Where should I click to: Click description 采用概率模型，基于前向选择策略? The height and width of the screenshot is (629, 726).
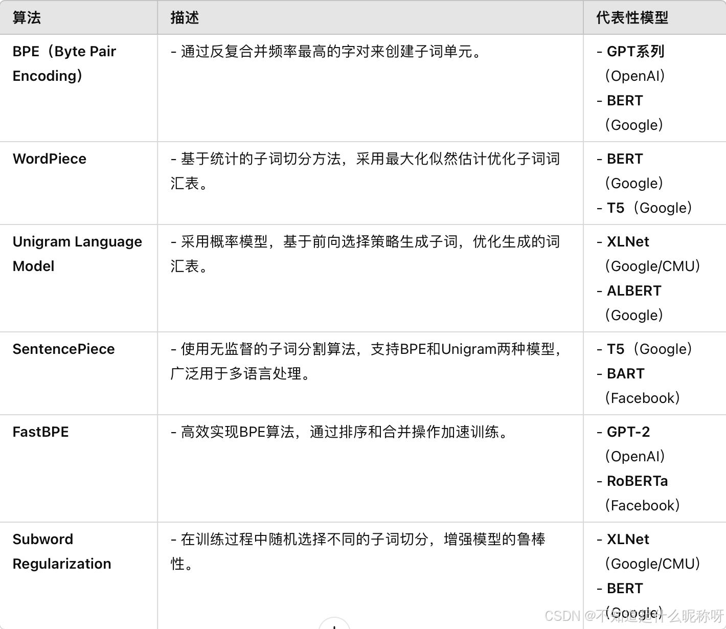[365, 254]
